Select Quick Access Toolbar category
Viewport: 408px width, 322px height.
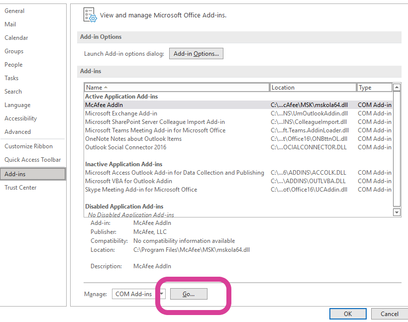click(32, 160)
